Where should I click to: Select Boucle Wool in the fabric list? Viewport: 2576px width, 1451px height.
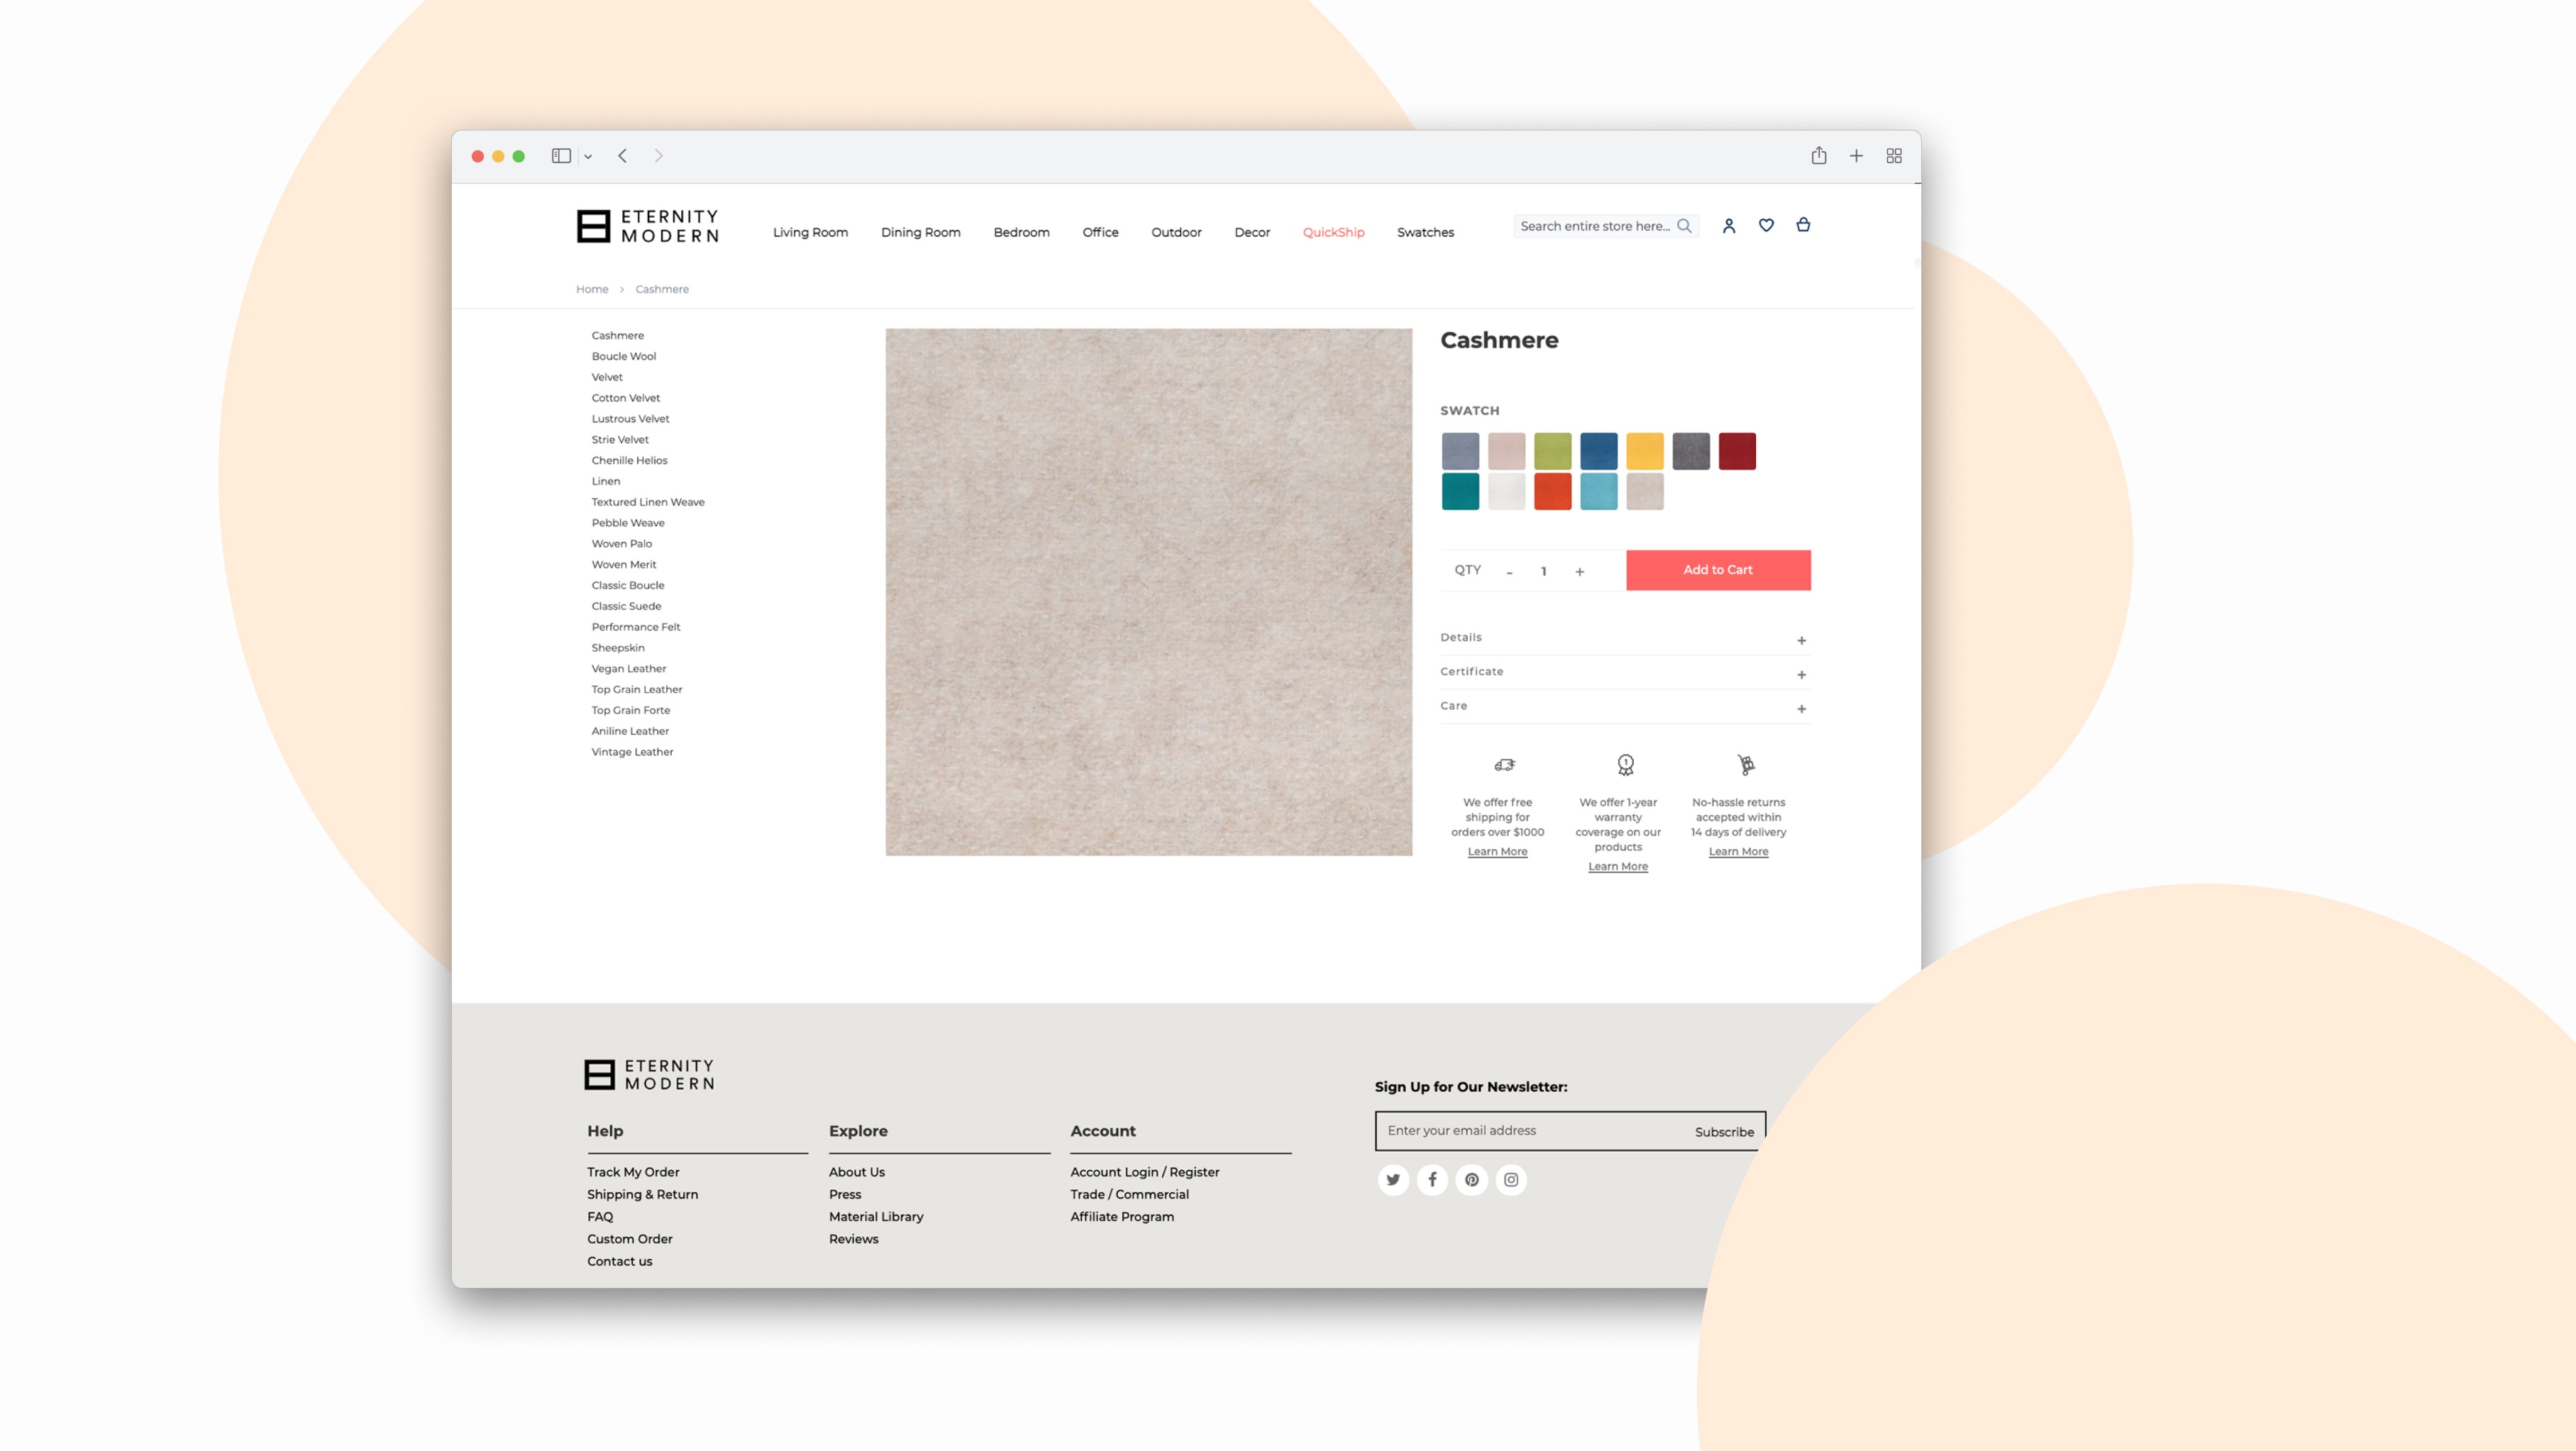click(624, 357)
